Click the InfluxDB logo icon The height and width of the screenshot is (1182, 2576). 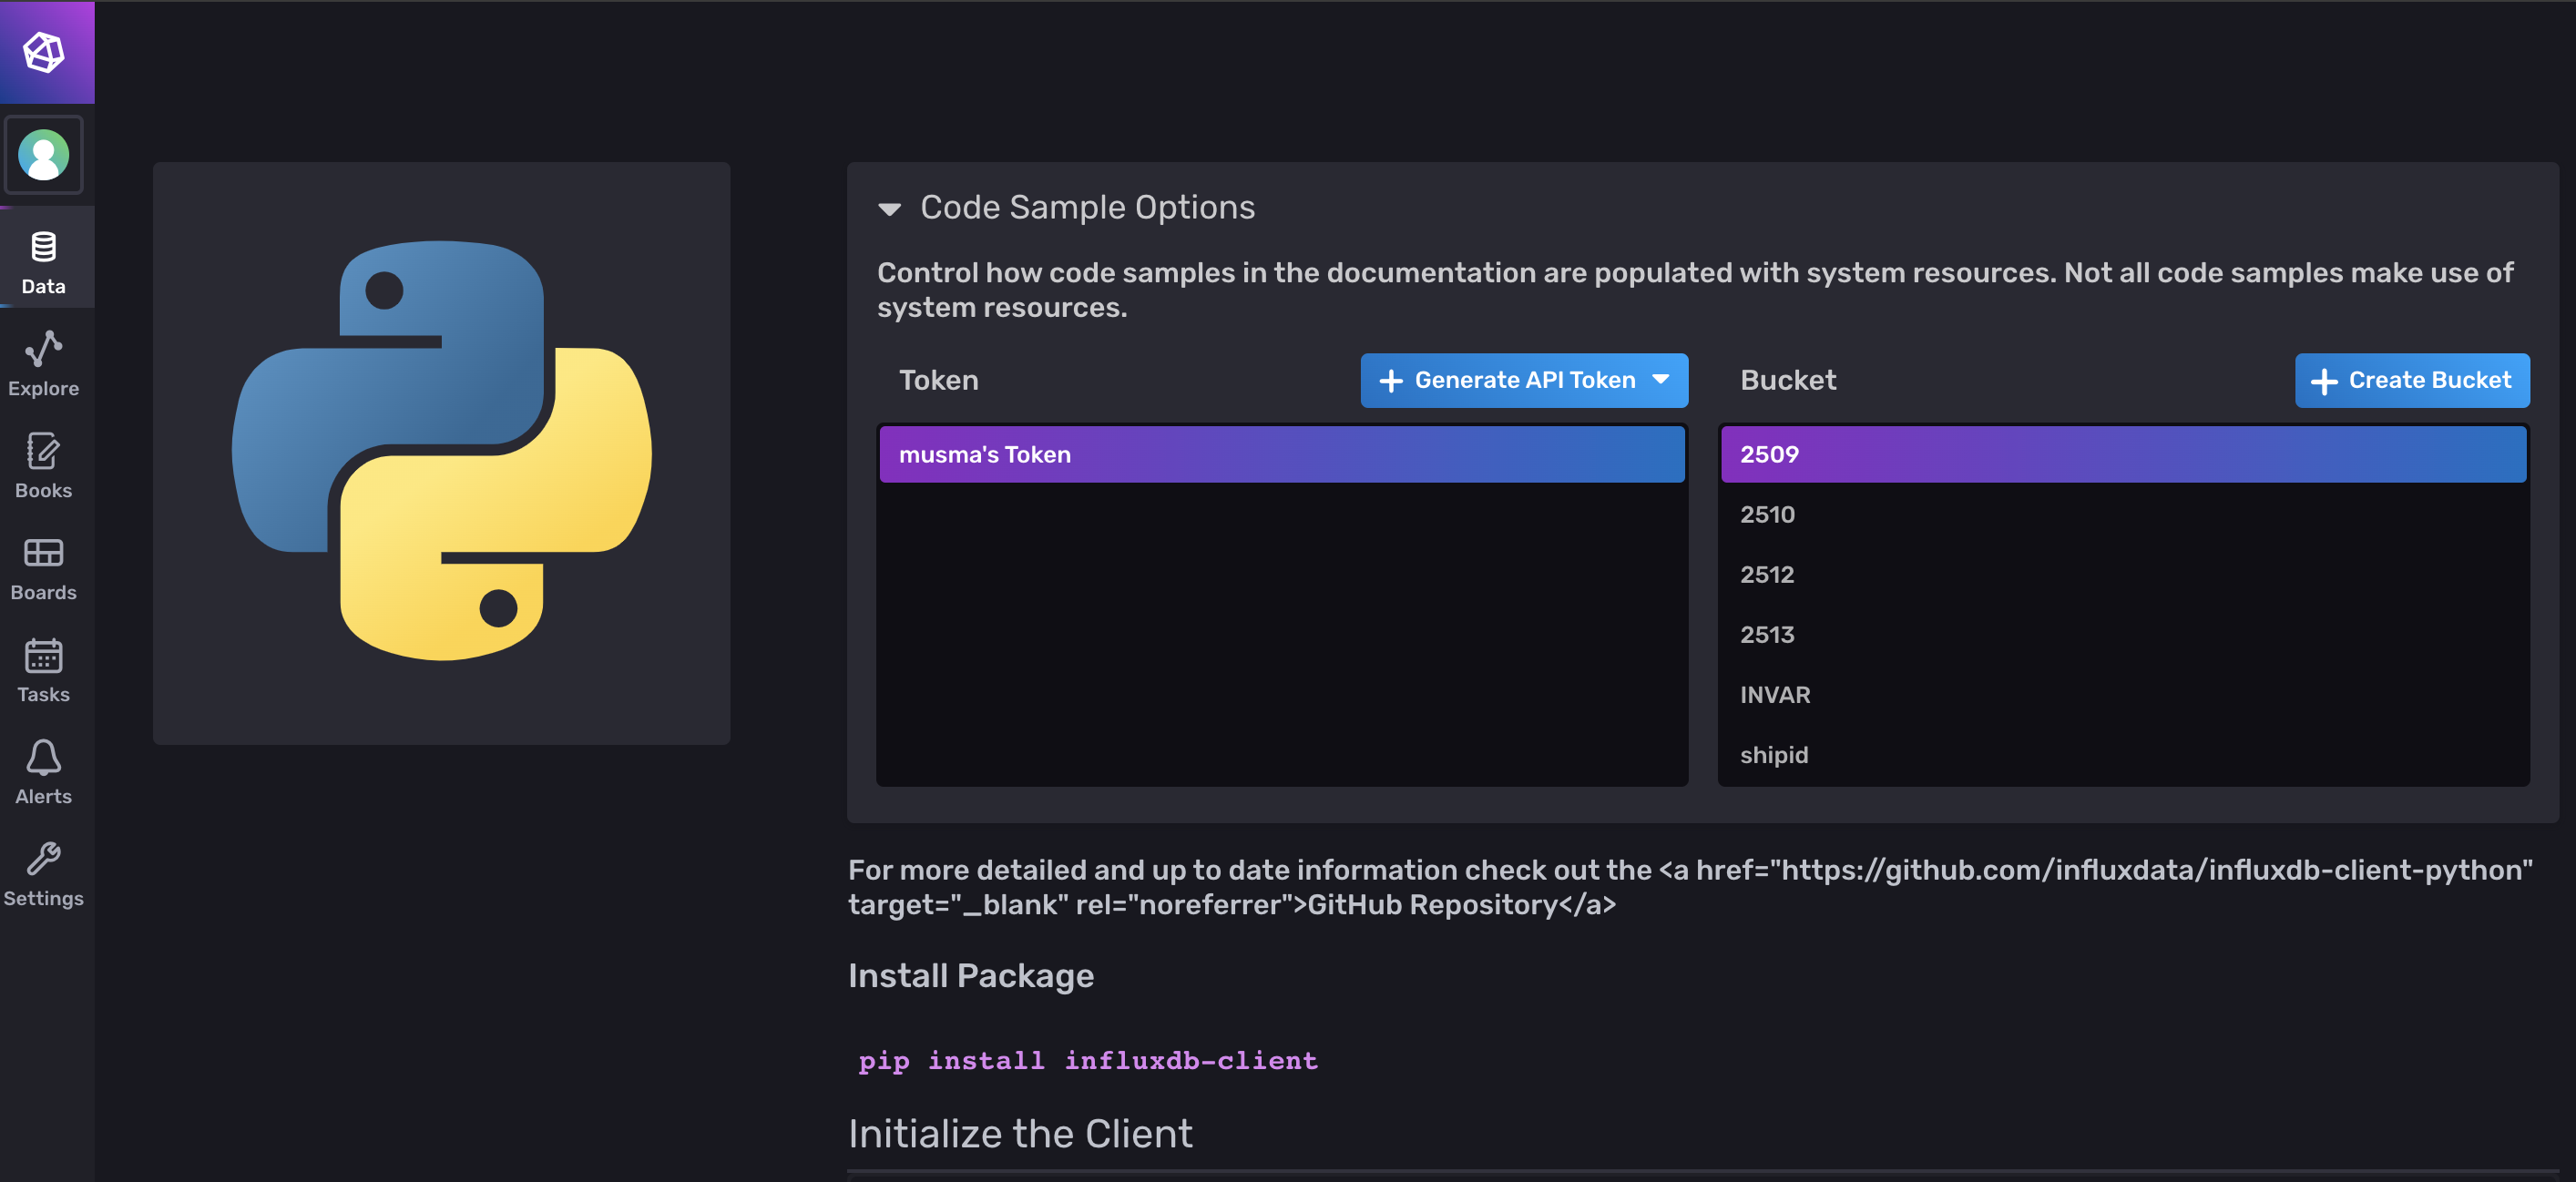(44, 52)
